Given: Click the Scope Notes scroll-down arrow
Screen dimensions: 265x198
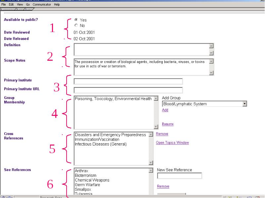Looking at the screenshot, I should (211, 73).
